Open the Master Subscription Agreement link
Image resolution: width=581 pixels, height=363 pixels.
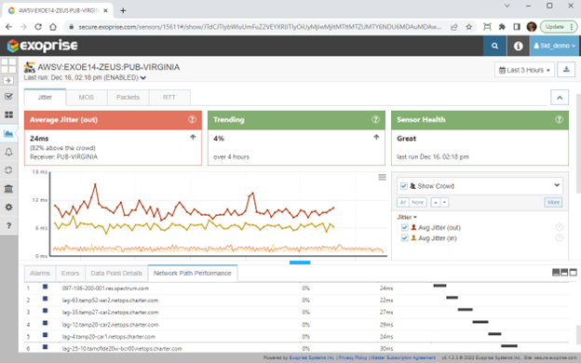(x=403, y=357)
